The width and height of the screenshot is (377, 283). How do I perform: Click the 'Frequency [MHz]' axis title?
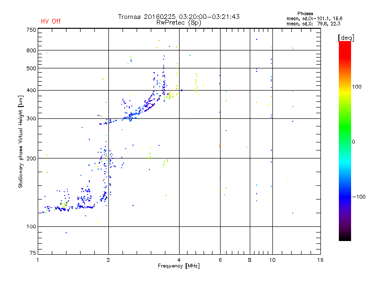tap(179, 266)
